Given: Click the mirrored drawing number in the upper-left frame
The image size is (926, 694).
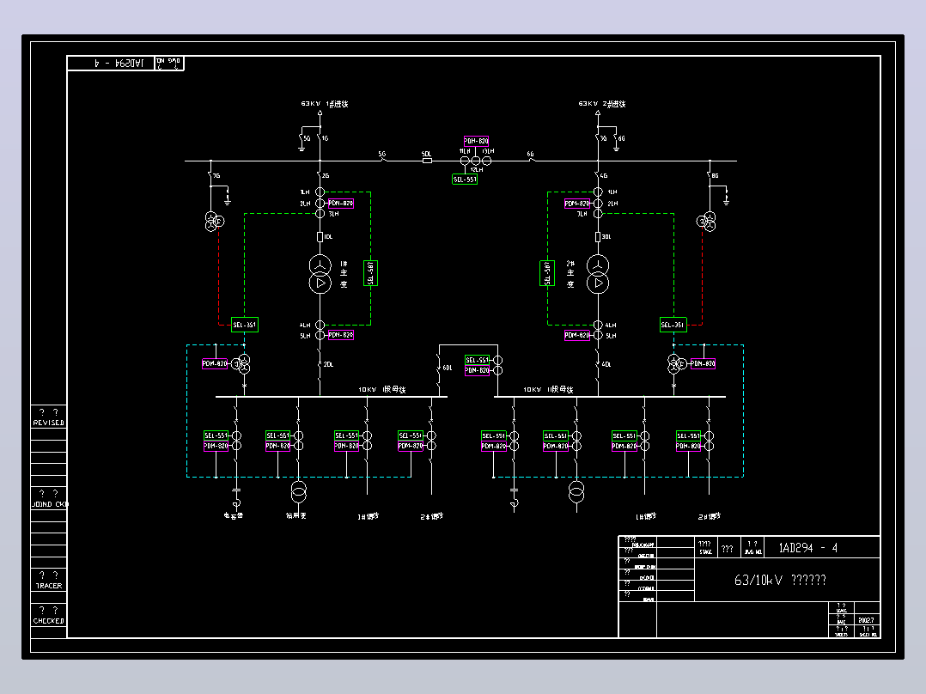Looking at the screenshot, I should (119, 64).
